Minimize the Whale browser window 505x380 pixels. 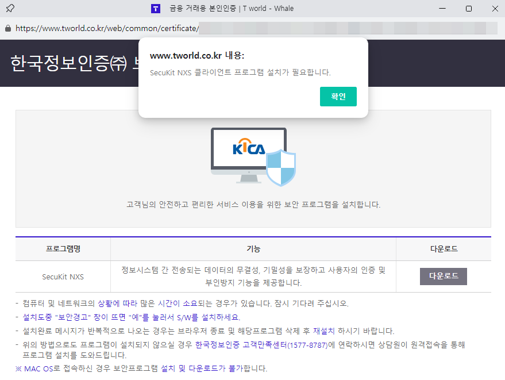pos(442,9)
